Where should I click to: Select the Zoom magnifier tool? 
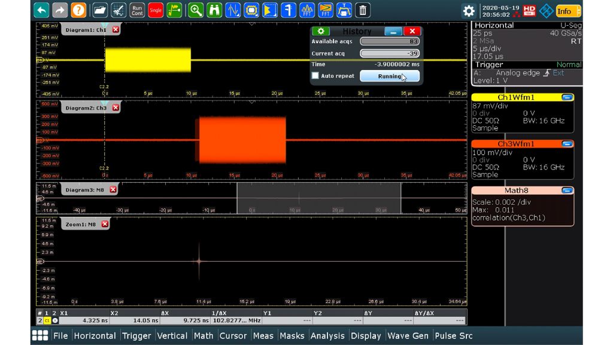(195, 10)
